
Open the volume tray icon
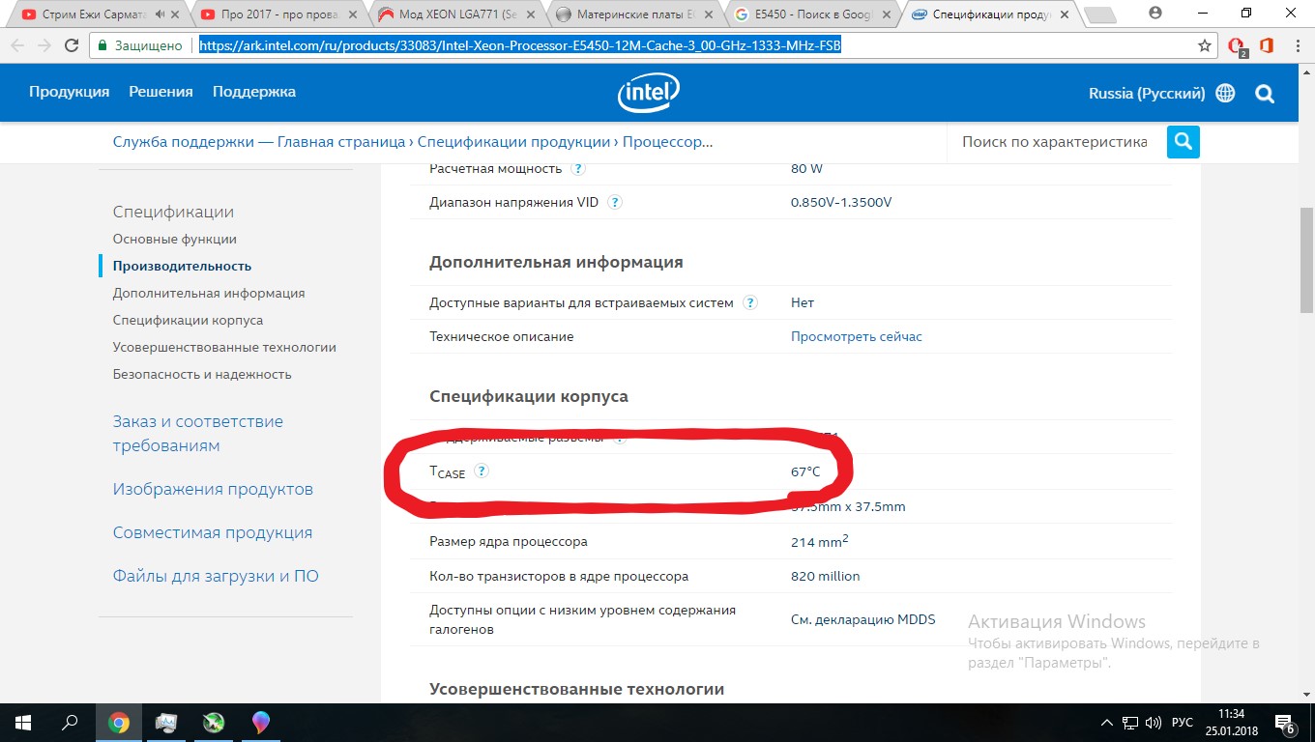(x=1154, y=723)
